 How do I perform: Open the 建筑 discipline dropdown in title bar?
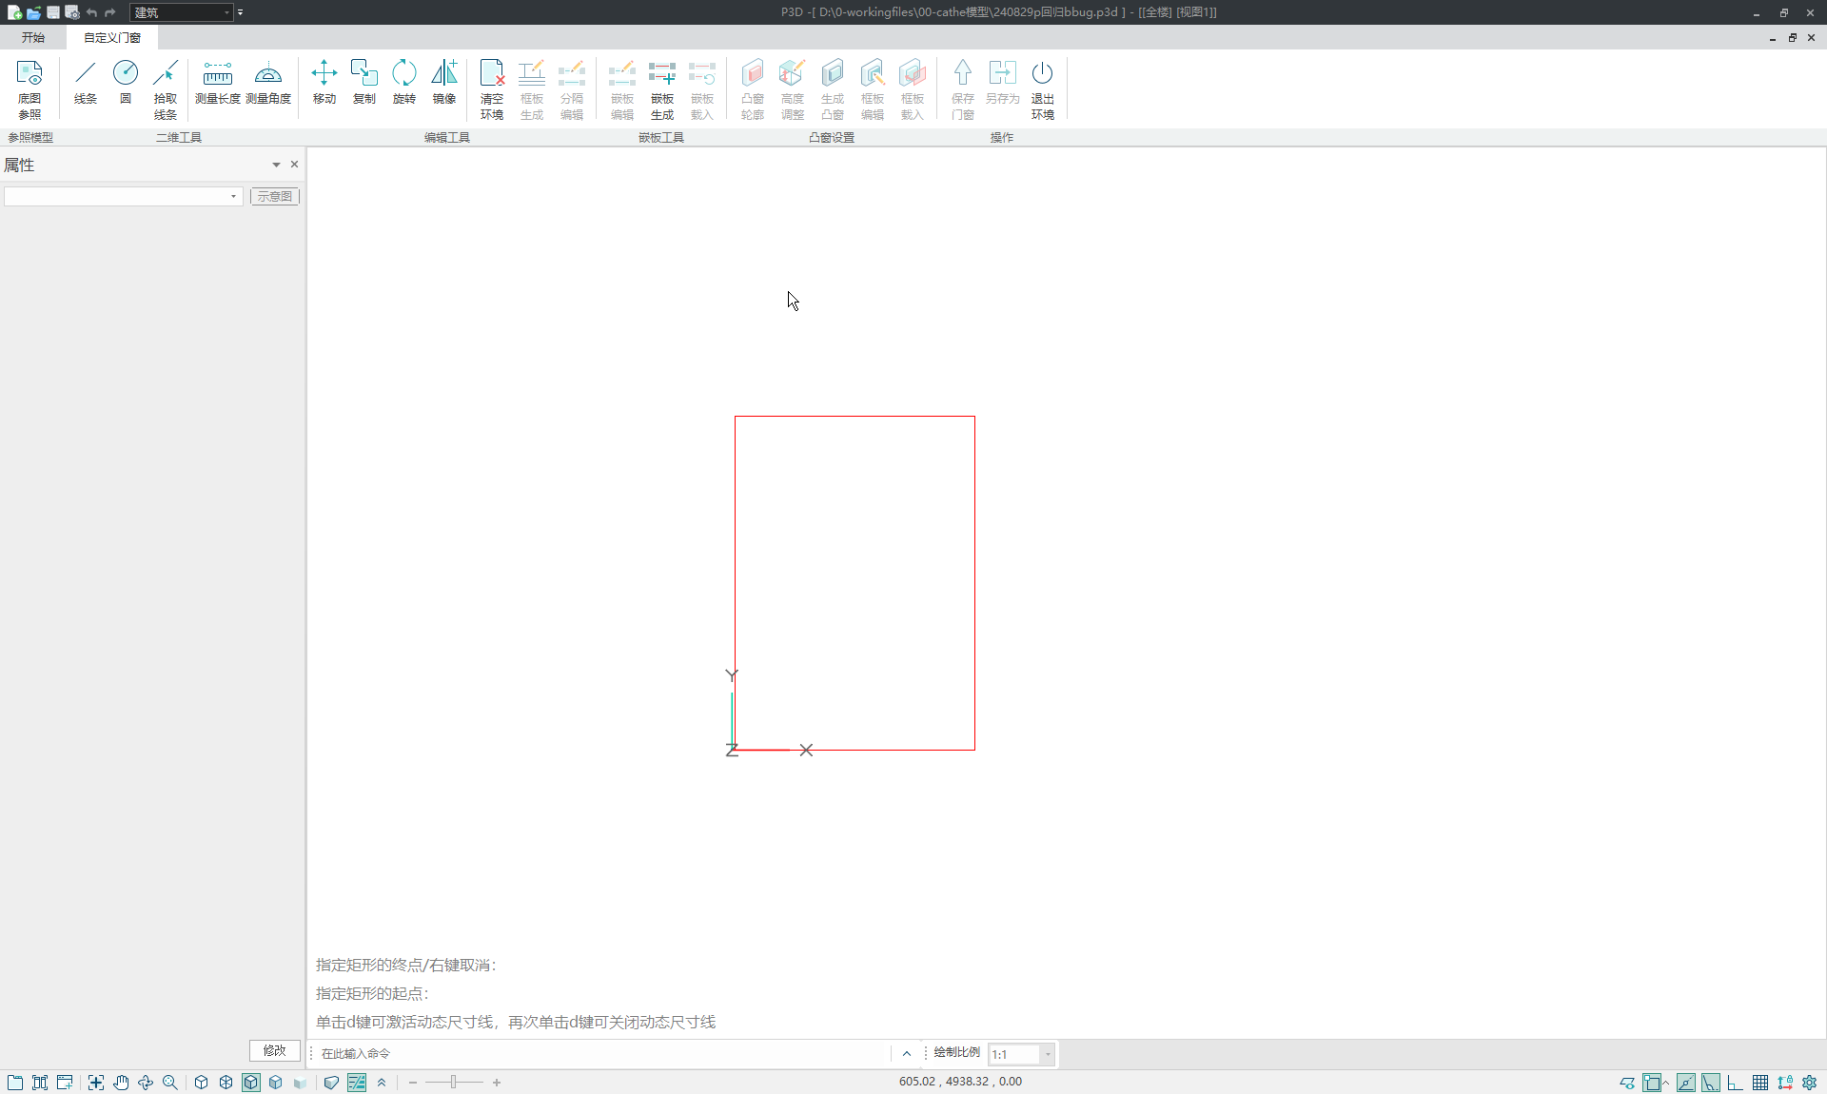226,12
